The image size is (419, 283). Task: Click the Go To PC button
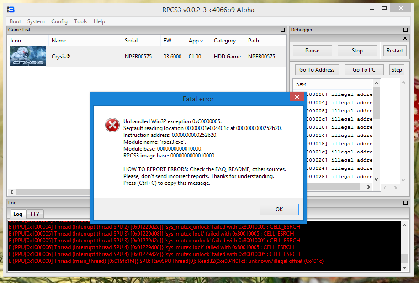click(x=364, y=70)
